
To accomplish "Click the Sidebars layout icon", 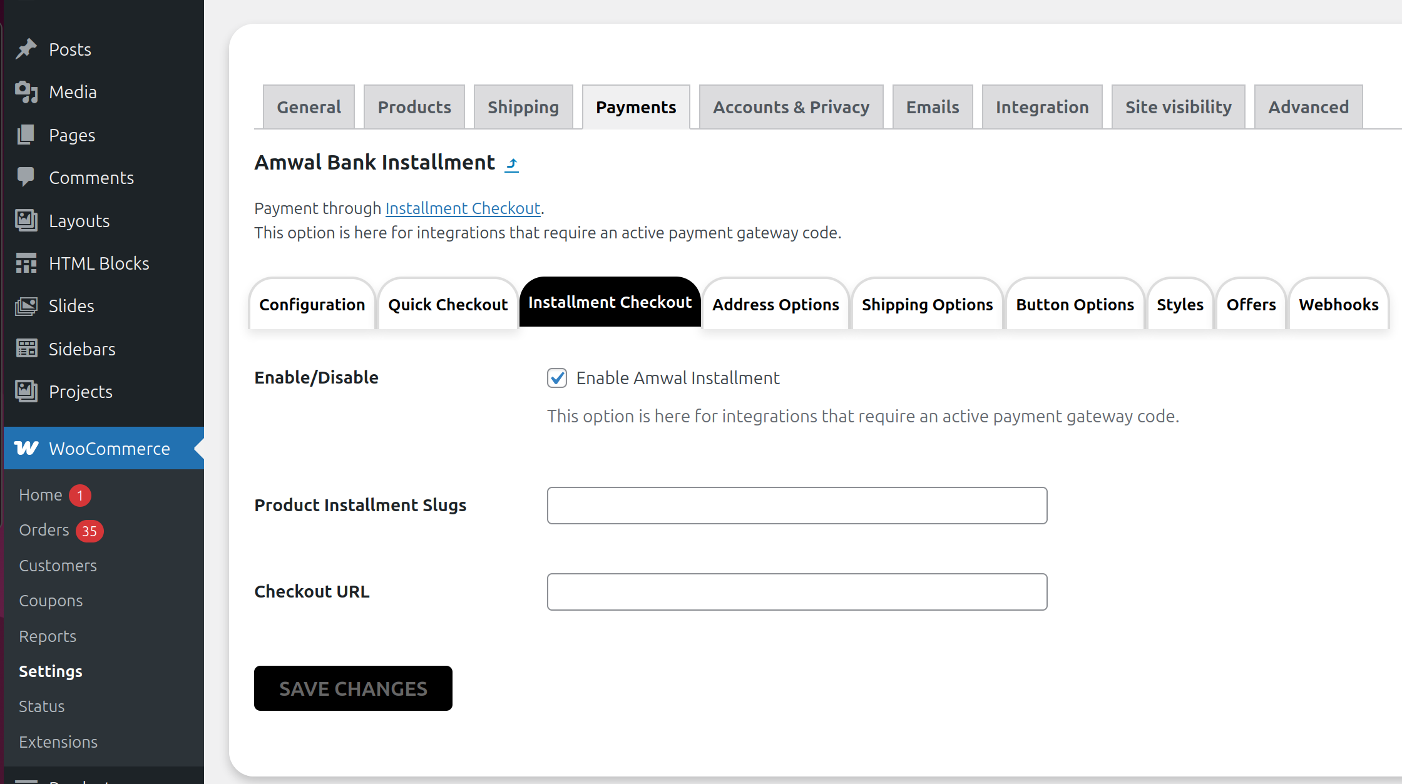I will [26, 349].
